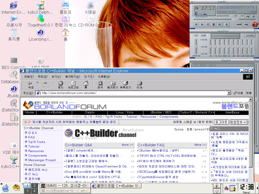Open the 자동시작 autostart desktop icon

tap(14, 21)
